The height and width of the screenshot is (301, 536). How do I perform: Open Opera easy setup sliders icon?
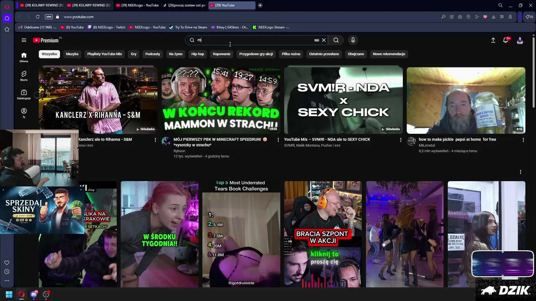pyautogui.click(x=502, y=17)
